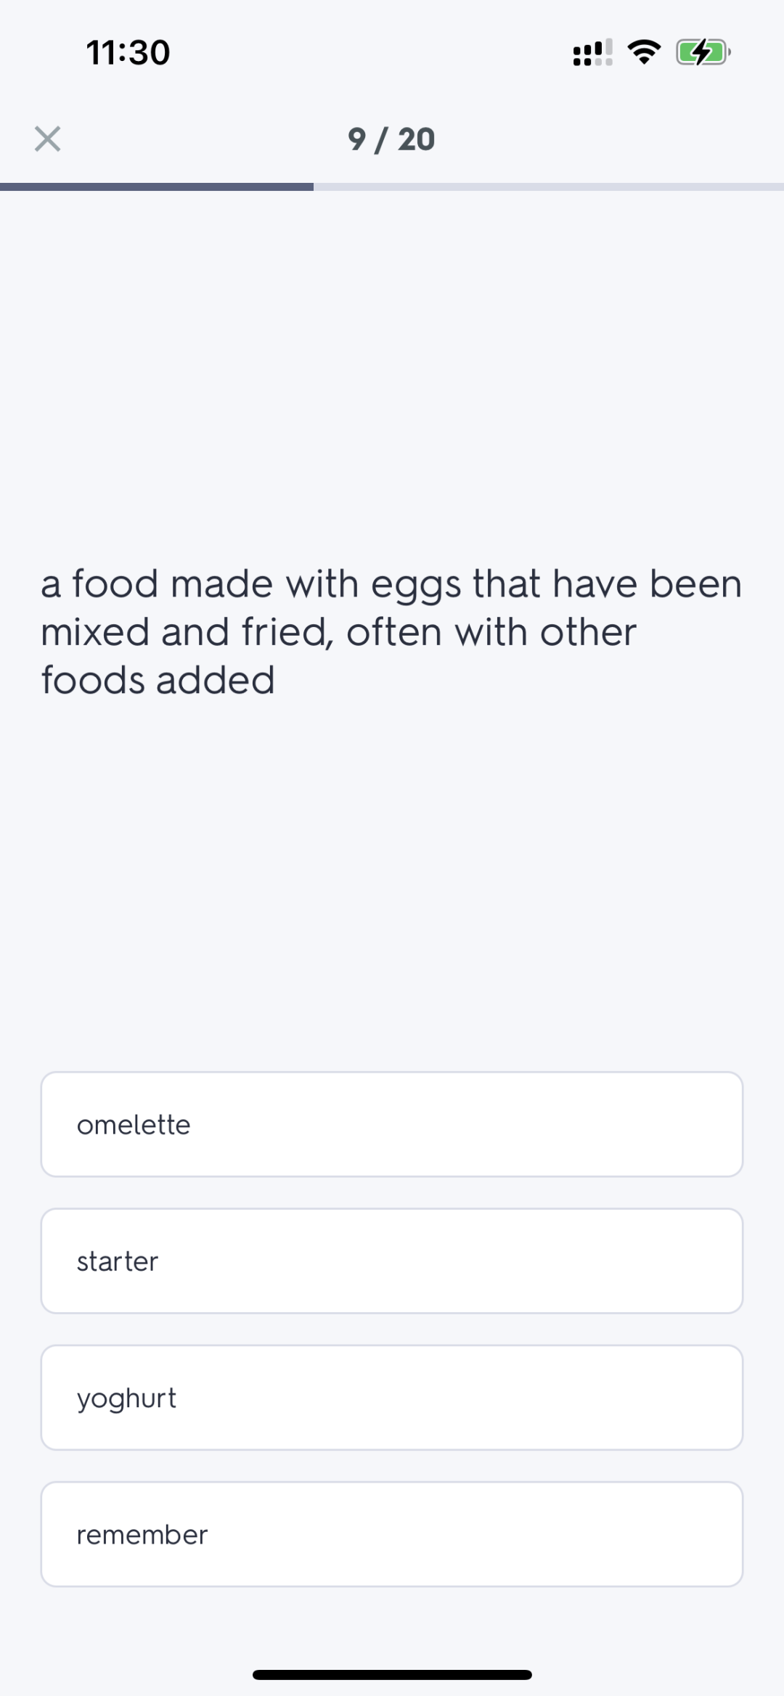Image resolution: width=784 pixels, height=1696 pixels.
Task: Select the "omelette" answer option
Action: pyautogui.click(x=392, y=1124)
